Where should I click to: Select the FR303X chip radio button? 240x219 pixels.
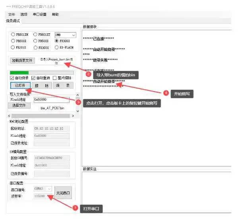(35, 47)
